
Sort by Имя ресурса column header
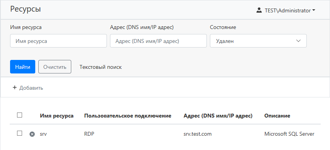tap(57, 116)
